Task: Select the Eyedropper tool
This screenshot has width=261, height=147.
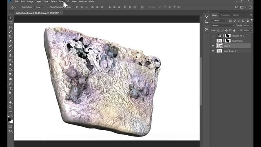Action: [x=10, y=41]
